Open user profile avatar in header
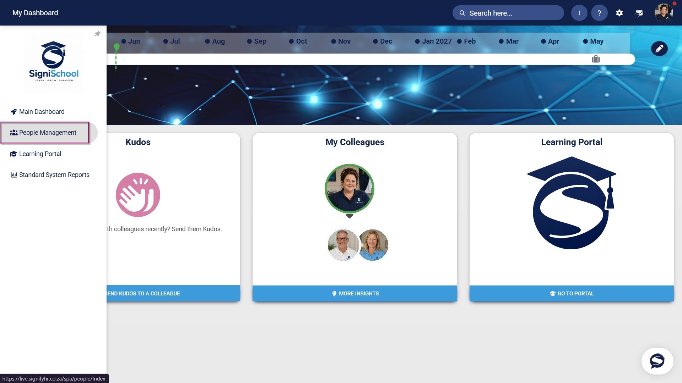This screenshot has height=383, width=682. pyautogui.click(x=664, y=13)
